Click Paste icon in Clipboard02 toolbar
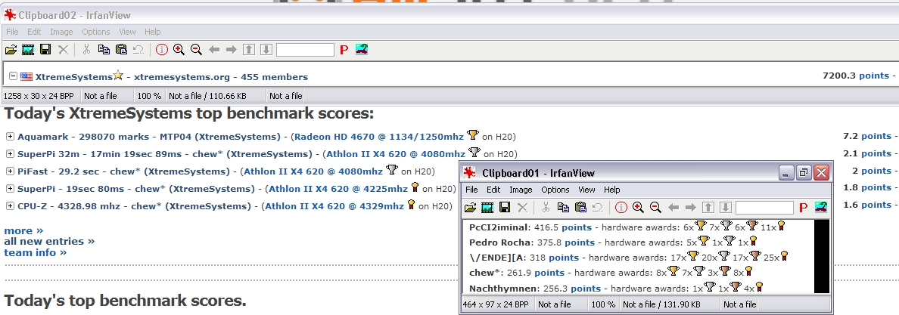The width and height of the screenshot is (899, 315). (x=121, y=50)
